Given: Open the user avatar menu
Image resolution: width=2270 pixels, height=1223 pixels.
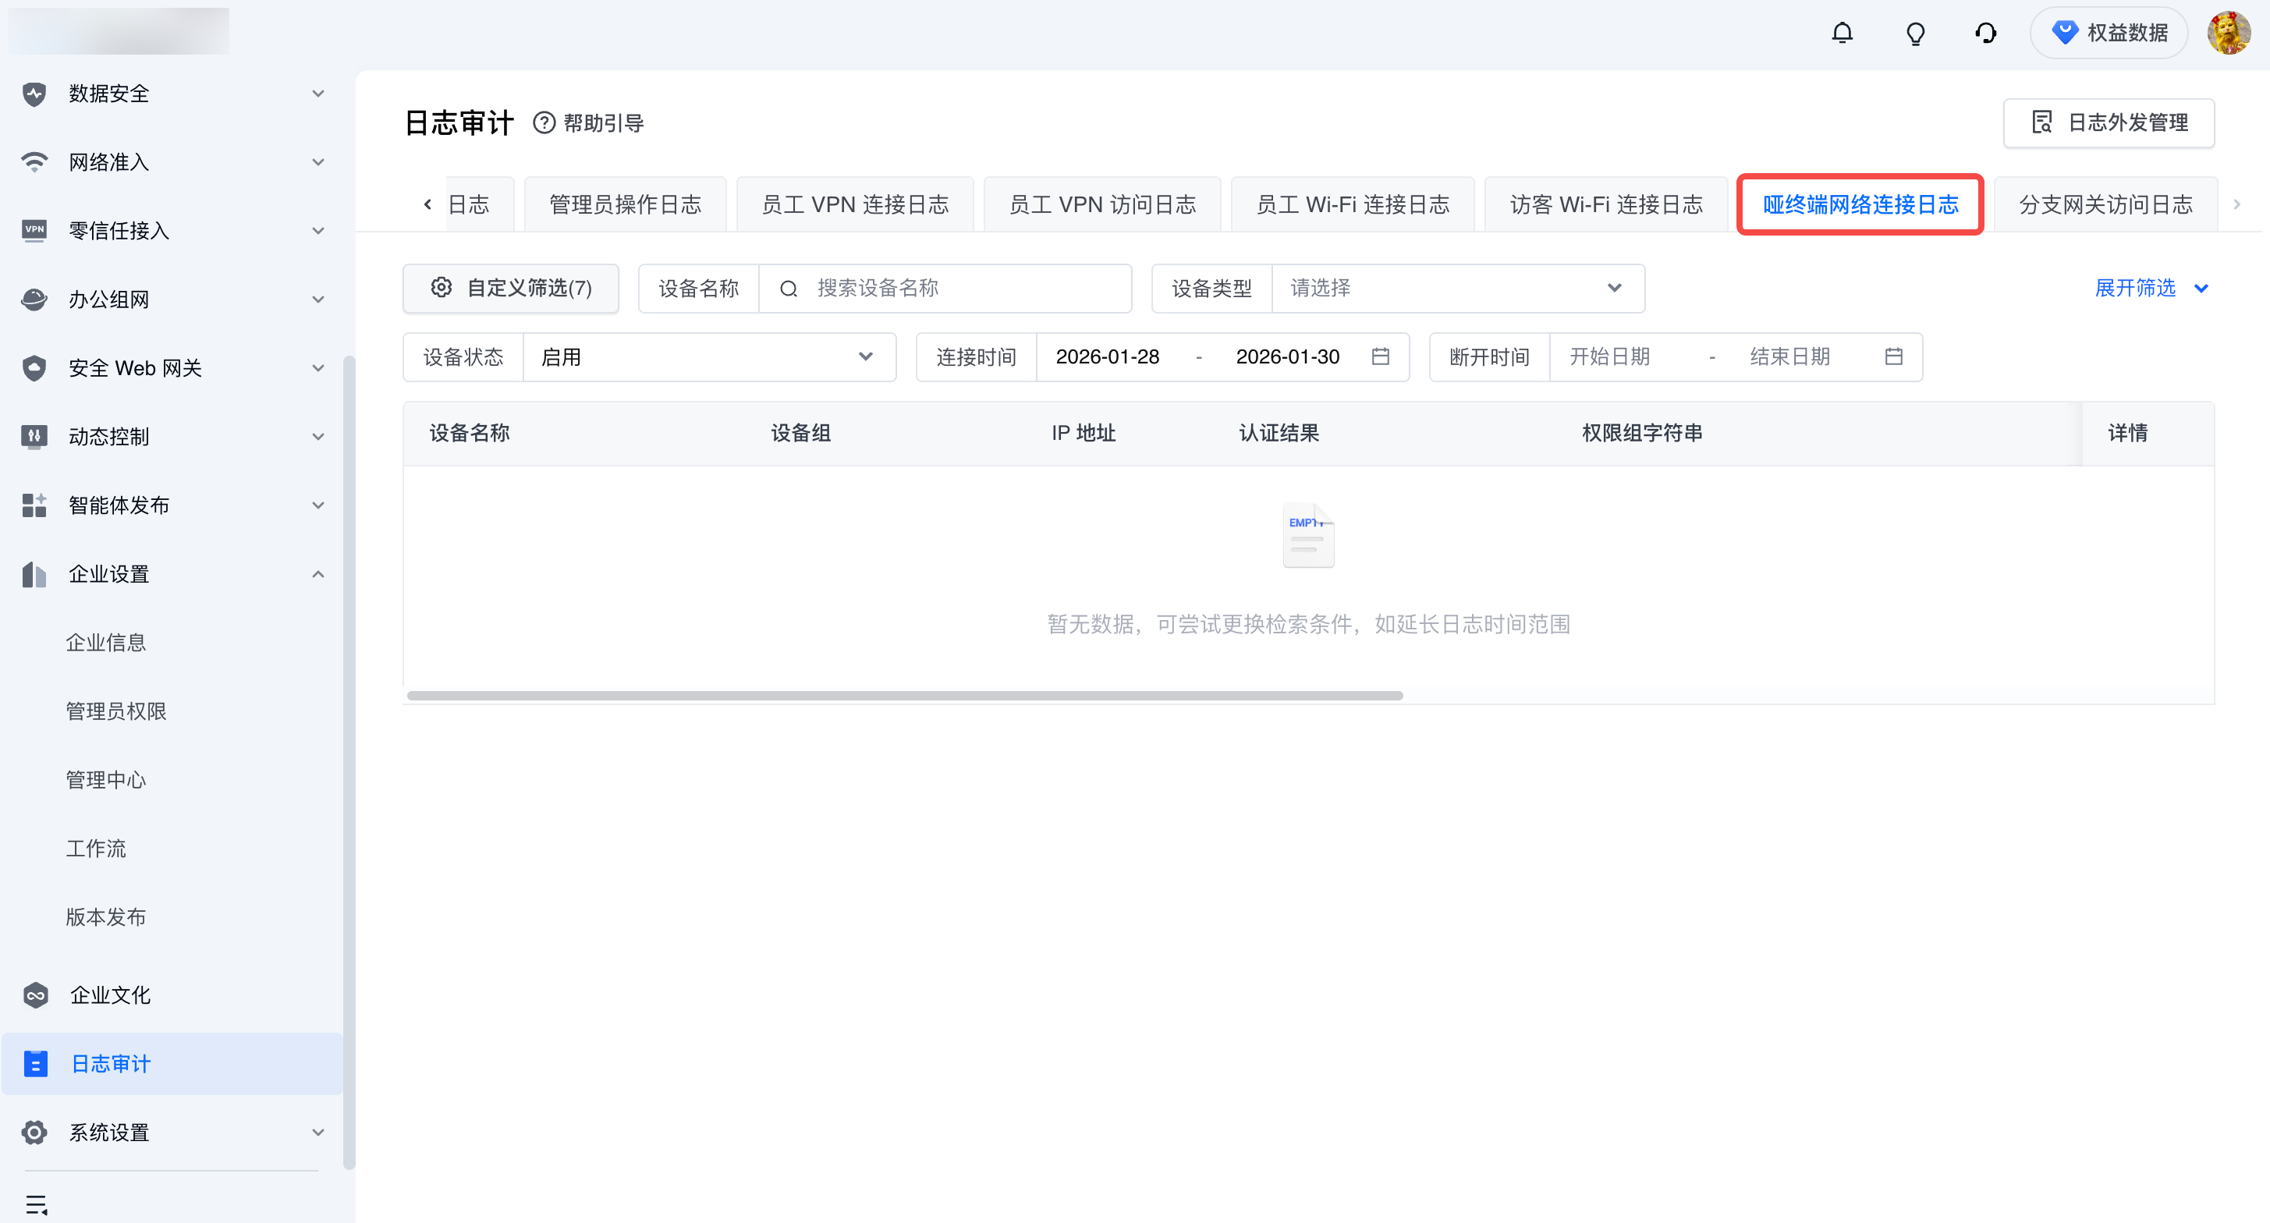Looking at the screenshot, I should point(2228,33).
